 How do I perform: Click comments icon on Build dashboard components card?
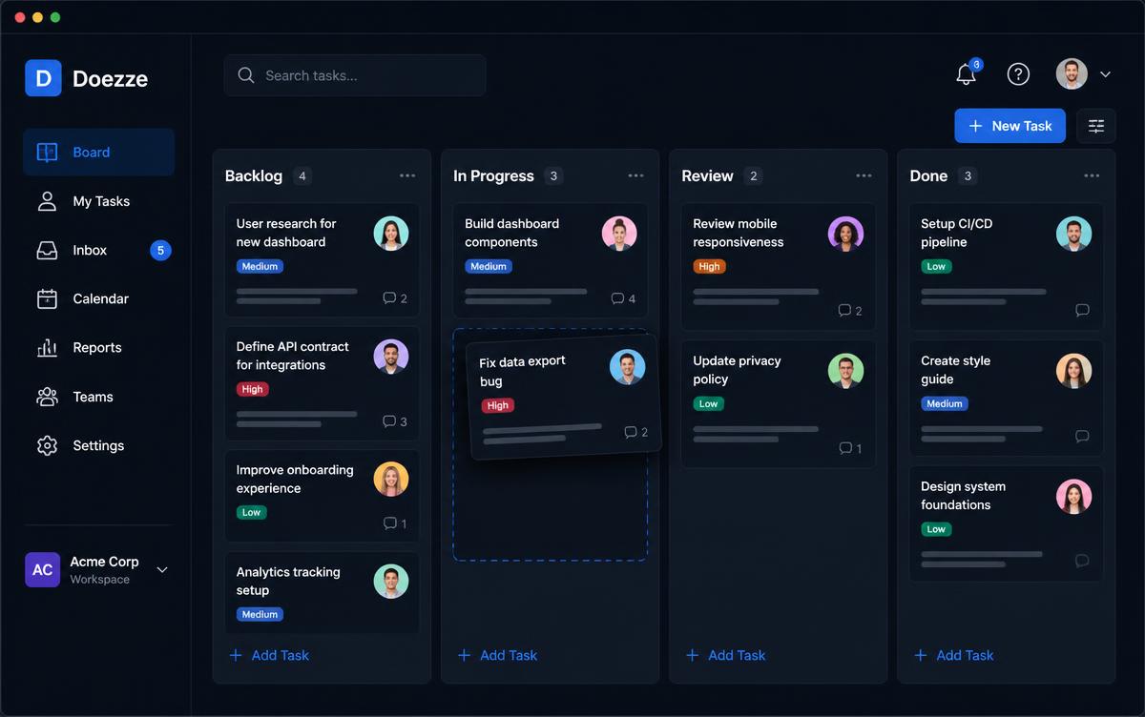click(x=617, y=298)
